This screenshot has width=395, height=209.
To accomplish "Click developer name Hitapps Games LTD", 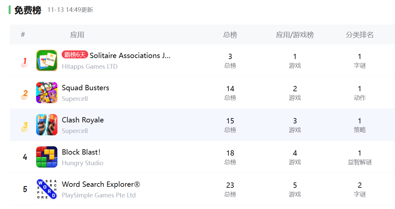I will [90, 66].
